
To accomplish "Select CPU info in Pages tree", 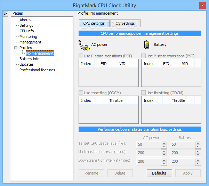I will point(27,31).
